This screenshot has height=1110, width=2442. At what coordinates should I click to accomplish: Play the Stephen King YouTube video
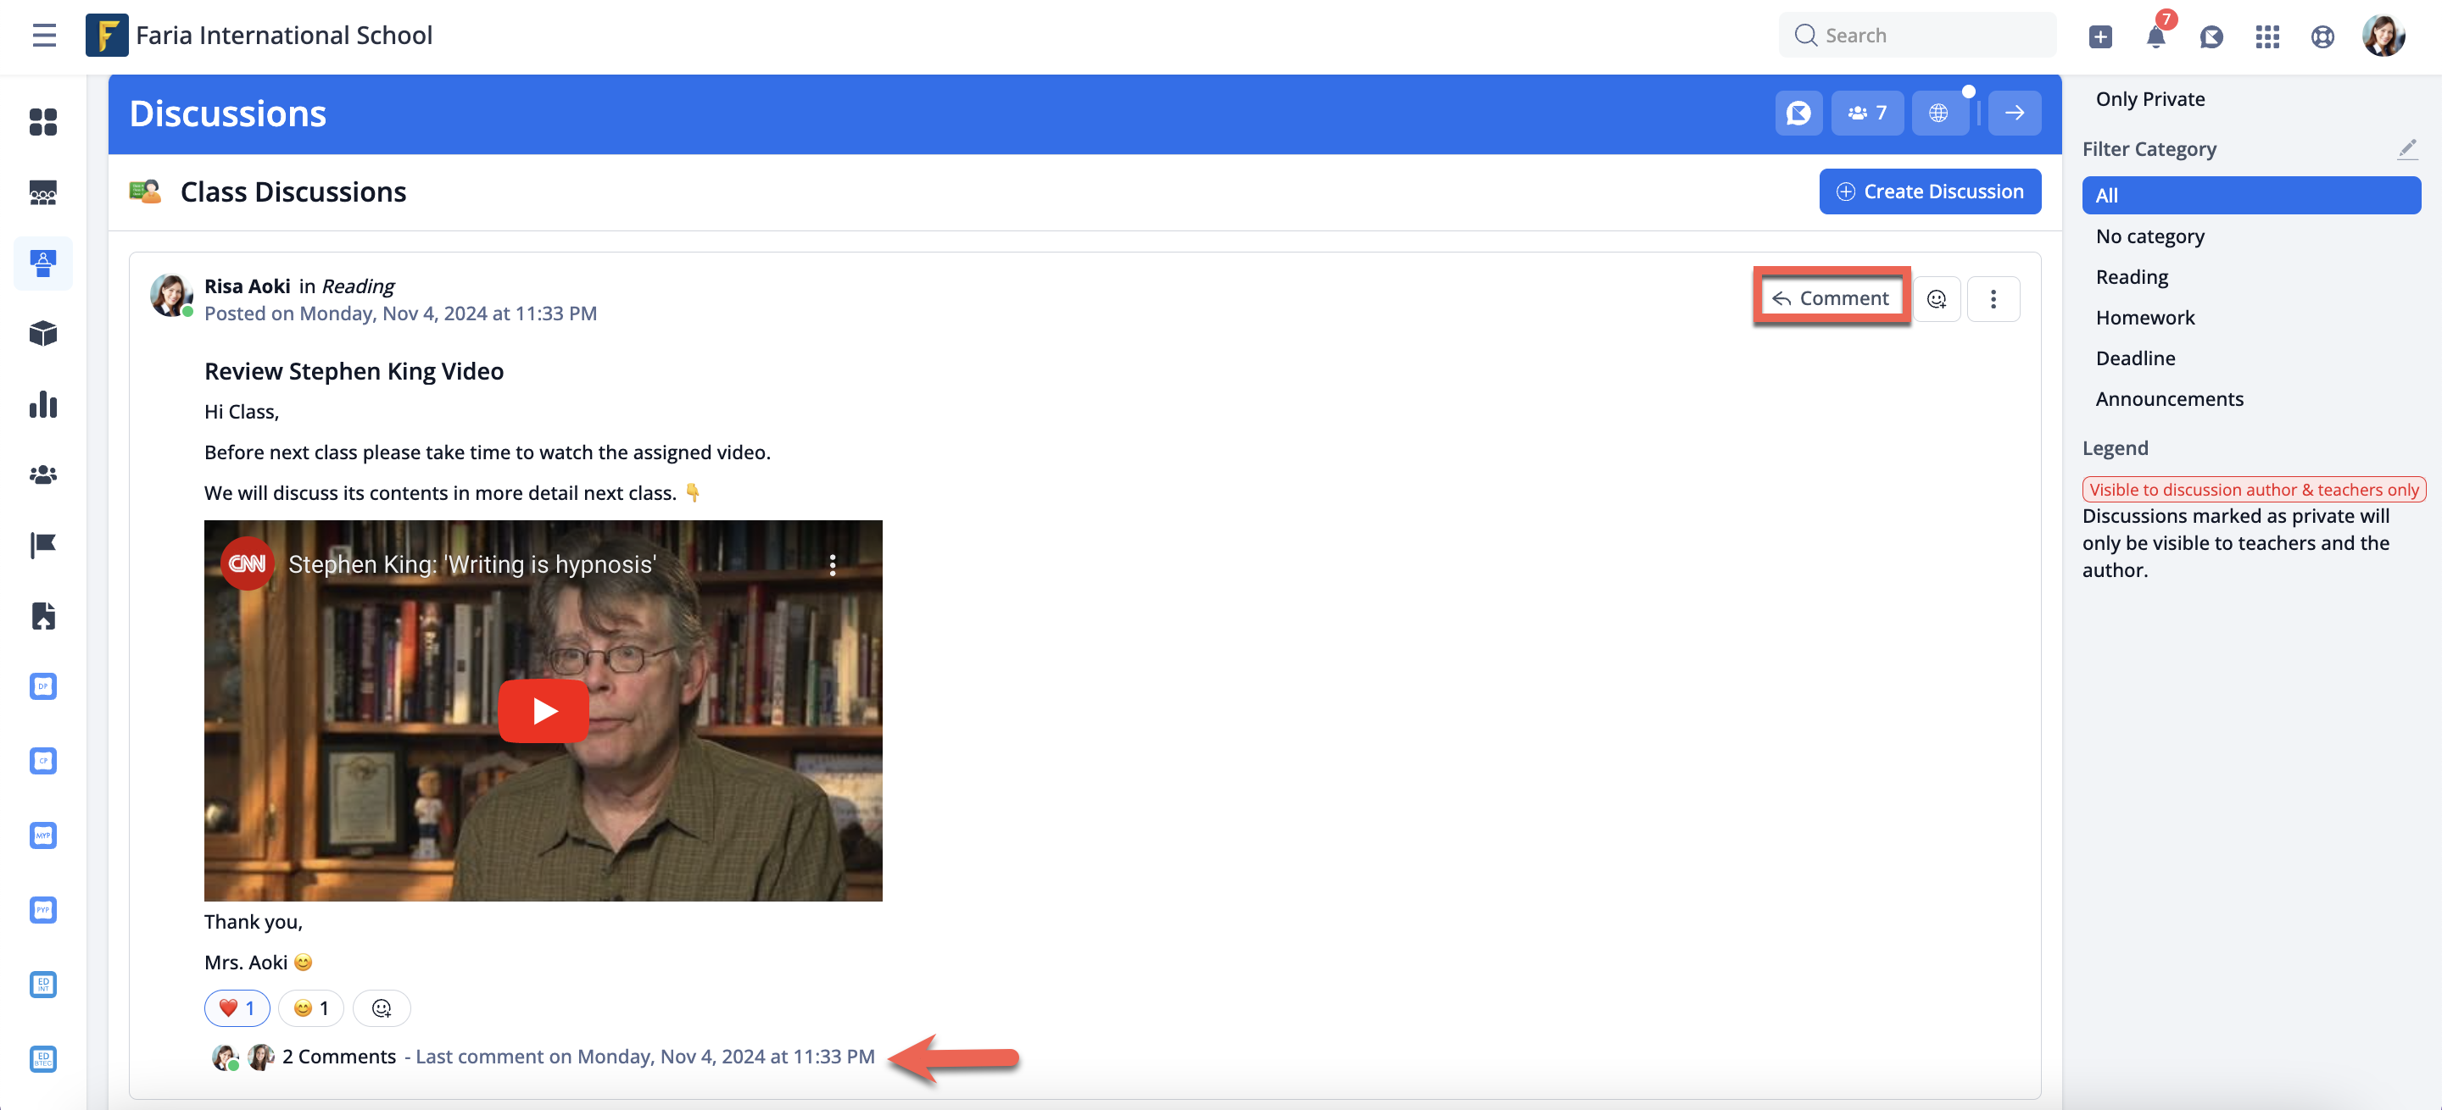pyautogui.click(x=544, y=710)
